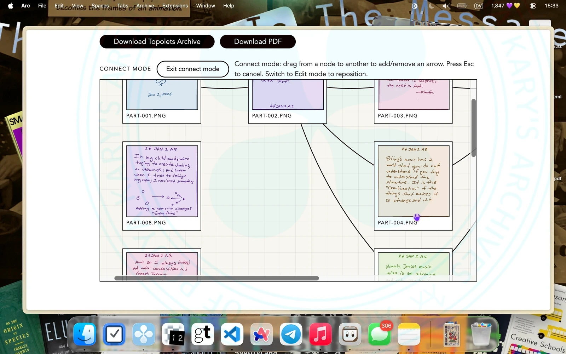Image resolution: width=566 pixels, height=354 pixels.
Task: Open the View menu
Action: tap(77, 6)
